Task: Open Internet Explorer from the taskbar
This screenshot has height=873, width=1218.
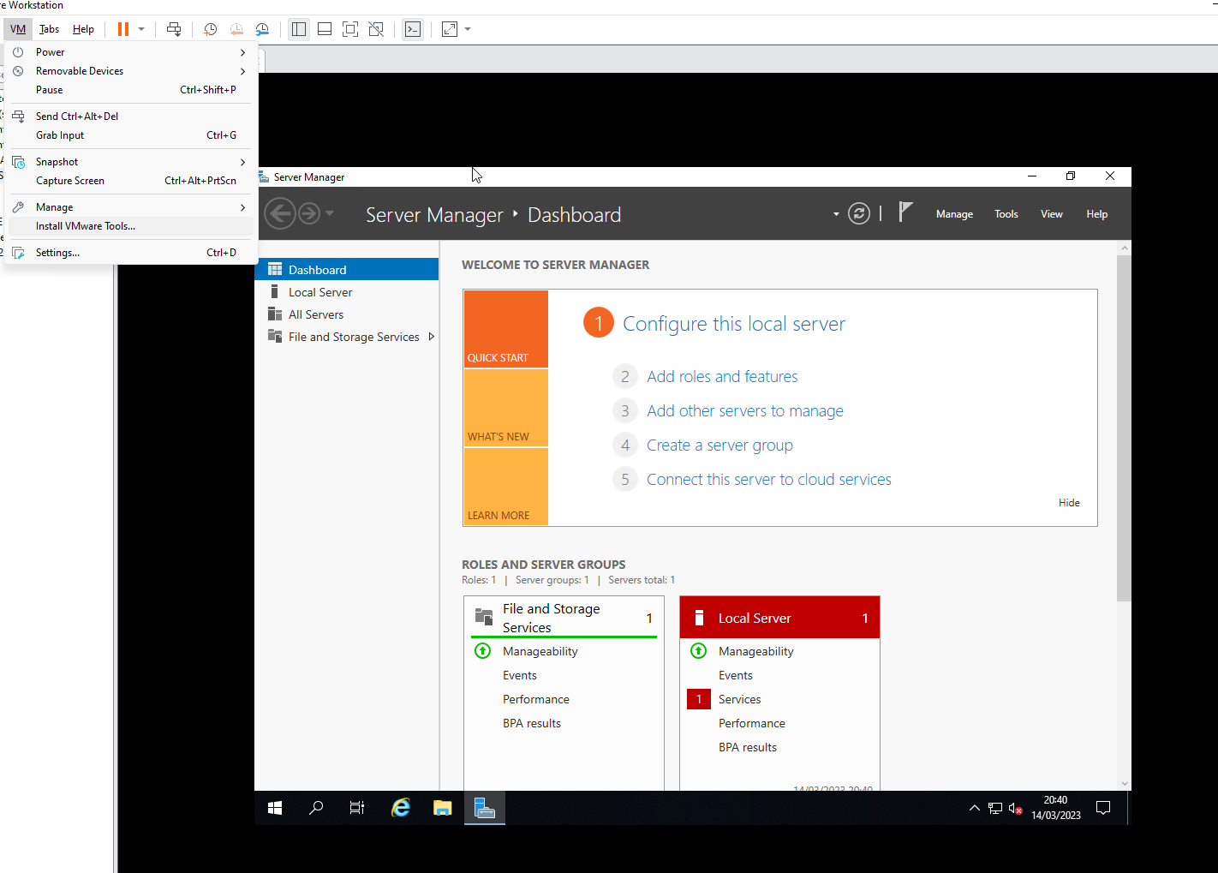Action: pyautogui.click(x=400, y=807)
